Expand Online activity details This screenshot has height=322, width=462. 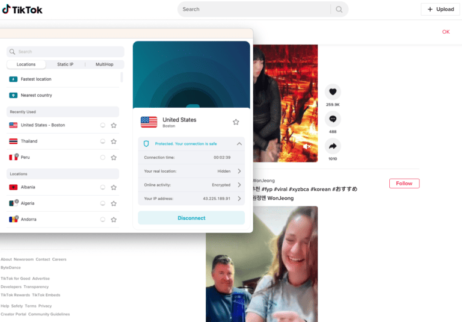tap(239, 185)
